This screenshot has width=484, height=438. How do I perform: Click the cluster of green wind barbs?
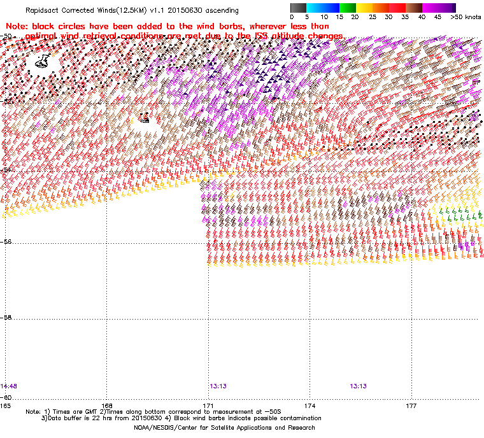point(460,214)
